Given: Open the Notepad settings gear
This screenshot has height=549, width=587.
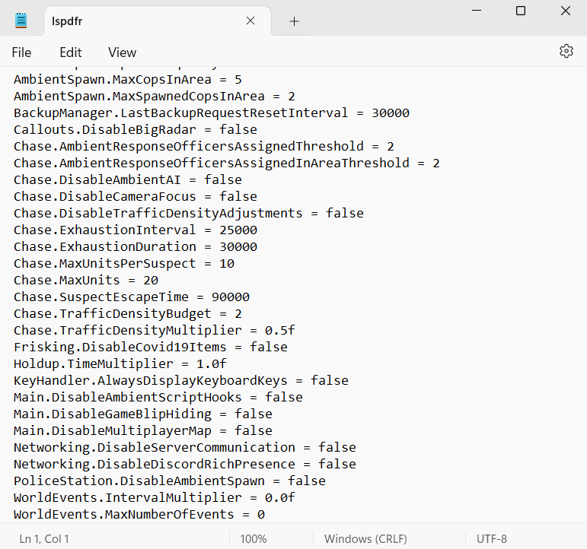Looking at the screenshot, I should coord(566,51).
